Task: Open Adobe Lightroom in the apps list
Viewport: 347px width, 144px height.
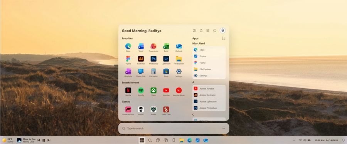Action: [209, 101]
